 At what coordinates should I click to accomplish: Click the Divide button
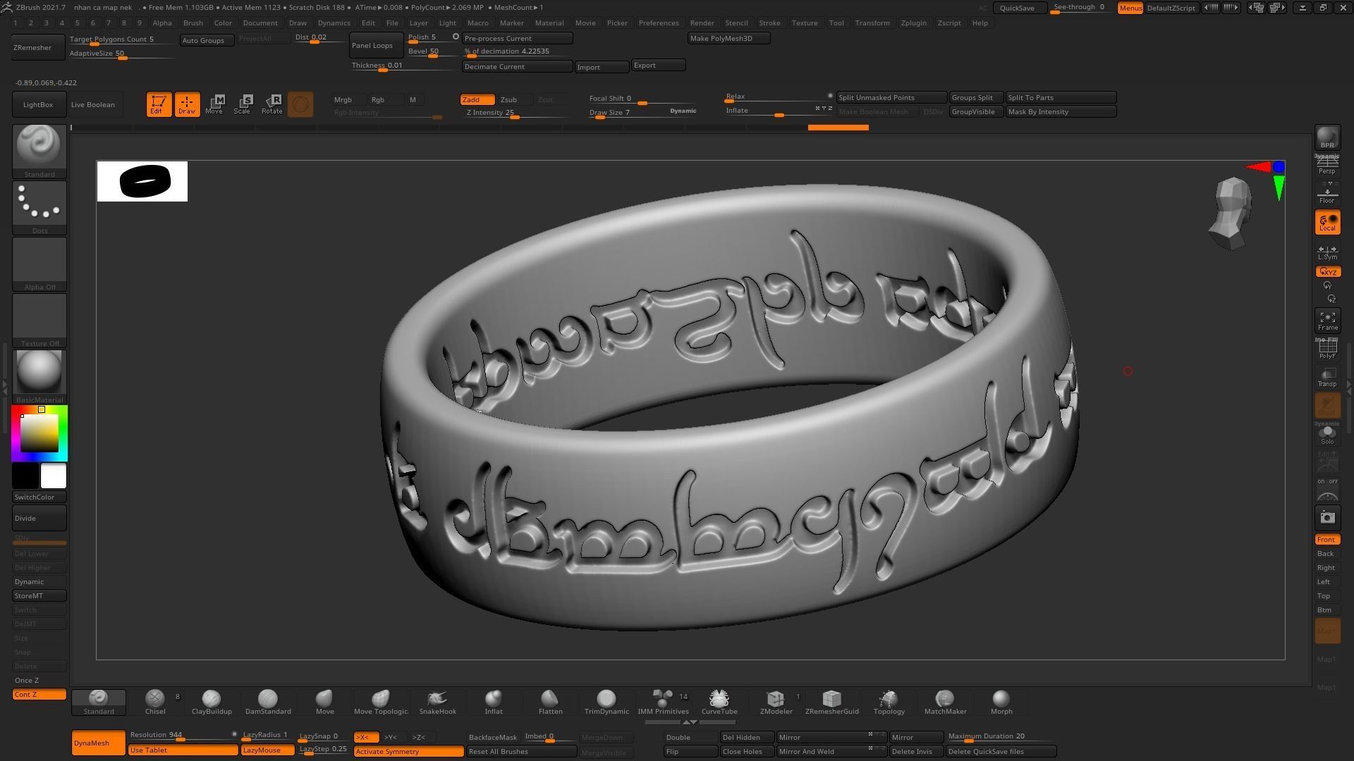39,518
